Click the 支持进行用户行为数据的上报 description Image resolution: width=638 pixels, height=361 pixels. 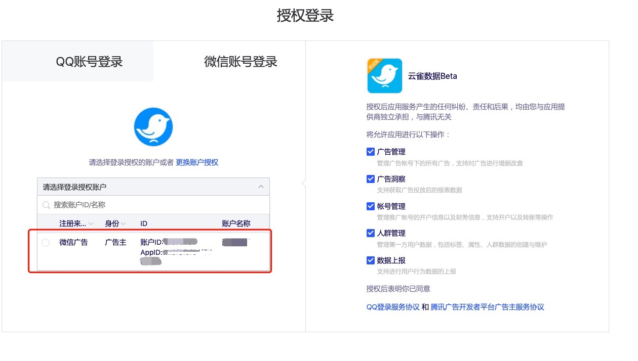tap(417, 272)
